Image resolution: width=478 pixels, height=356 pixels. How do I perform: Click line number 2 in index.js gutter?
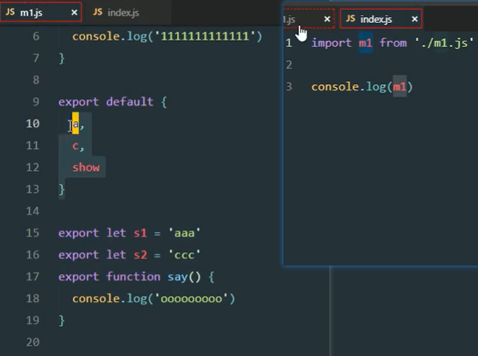(x=289, y=65)
